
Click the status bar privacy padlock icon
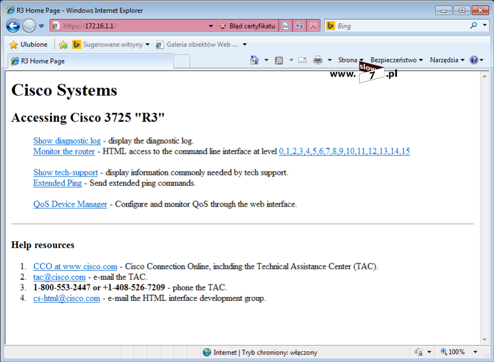[x=419, y=352]
